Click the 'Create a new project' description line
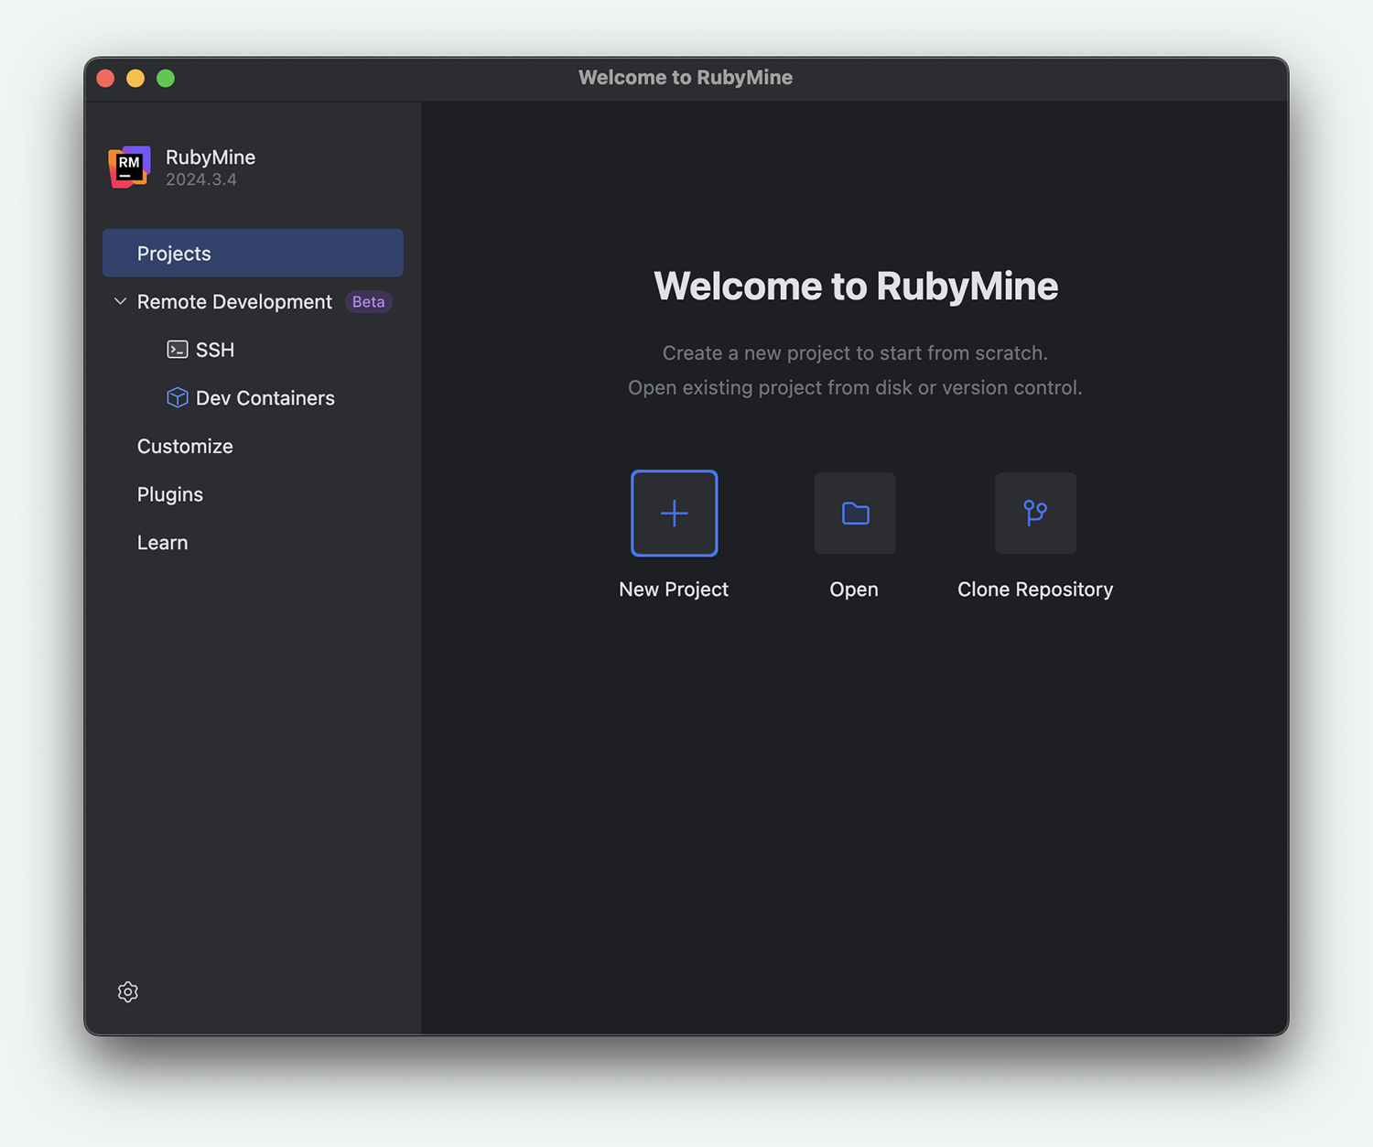Viewport: 1373px width, 1147px height. pyautogui.click(x=855, y=353)
